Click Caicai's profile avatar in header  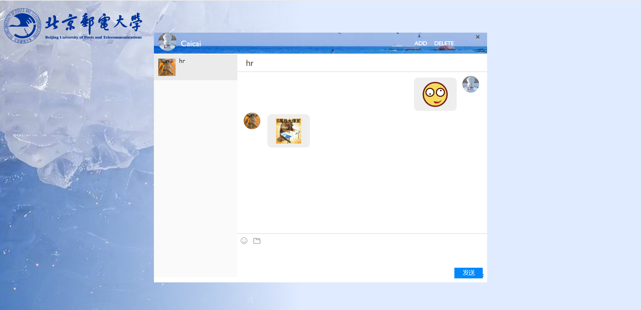pos(167,42)
